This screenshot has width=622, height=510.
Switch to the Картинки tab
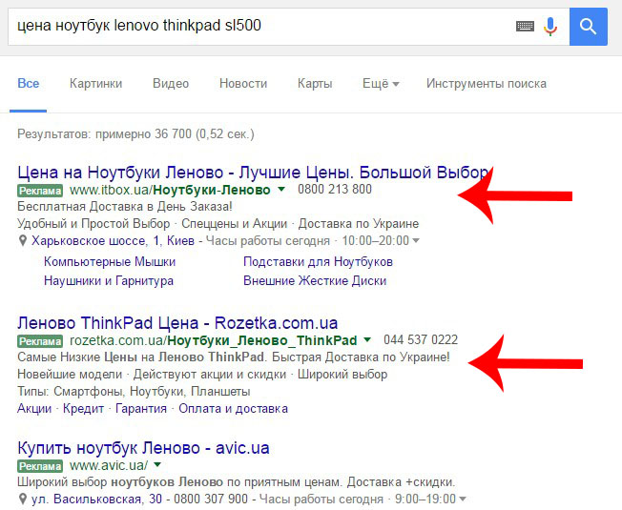(x=95, y=84)
